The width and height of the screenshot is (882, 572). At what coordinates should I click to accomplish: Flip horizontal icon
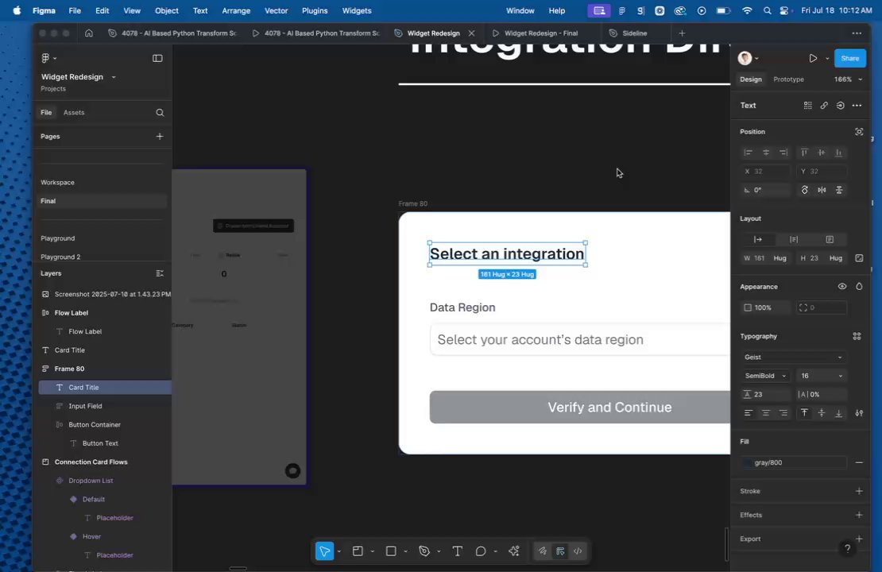822,190
